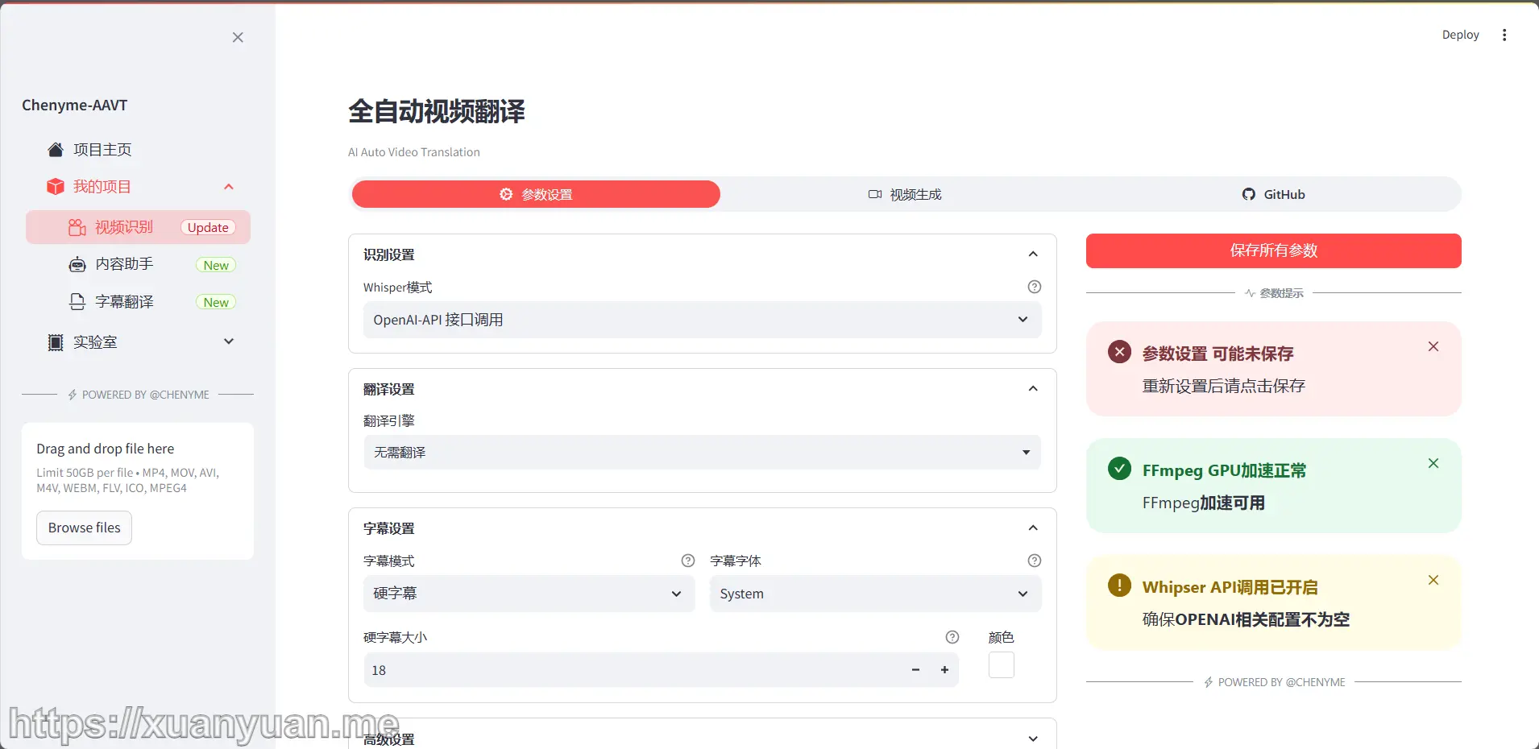Click the Drag and drop file here area
Screen dimensions: 1539x749
(138, 490)
